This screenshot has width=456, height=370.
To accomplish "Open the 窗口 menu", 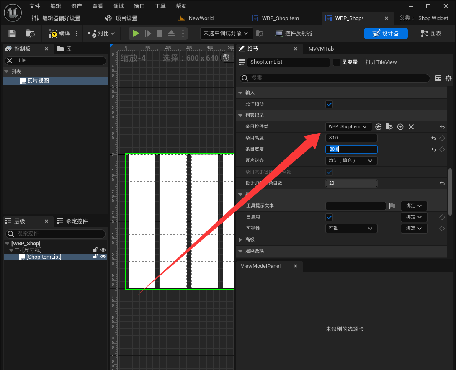I will 139,6.
